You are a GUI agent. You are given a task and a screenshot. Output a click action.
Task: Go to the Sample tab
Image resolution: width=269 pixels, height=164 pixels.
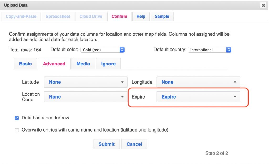click(x=162, y=16)
